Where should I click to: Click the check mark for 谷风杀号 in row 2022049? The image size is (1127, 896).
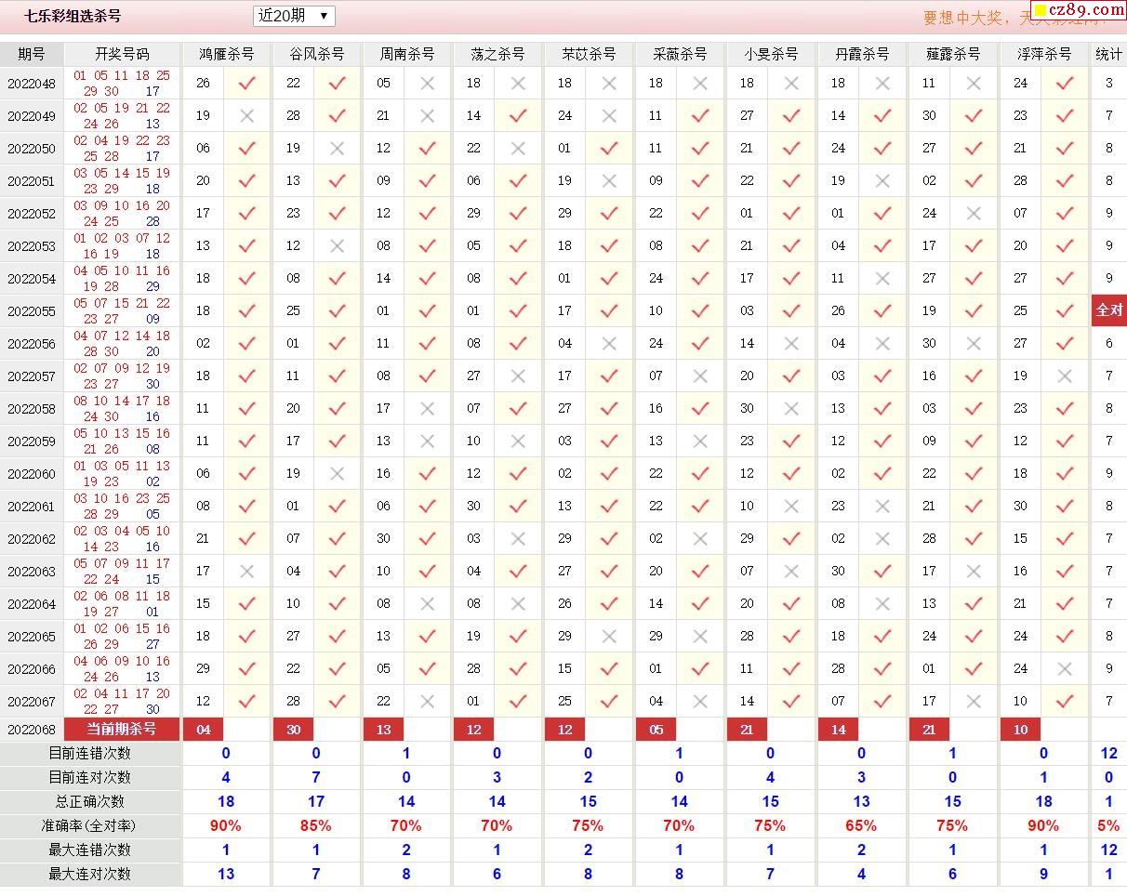coord(337,115)
